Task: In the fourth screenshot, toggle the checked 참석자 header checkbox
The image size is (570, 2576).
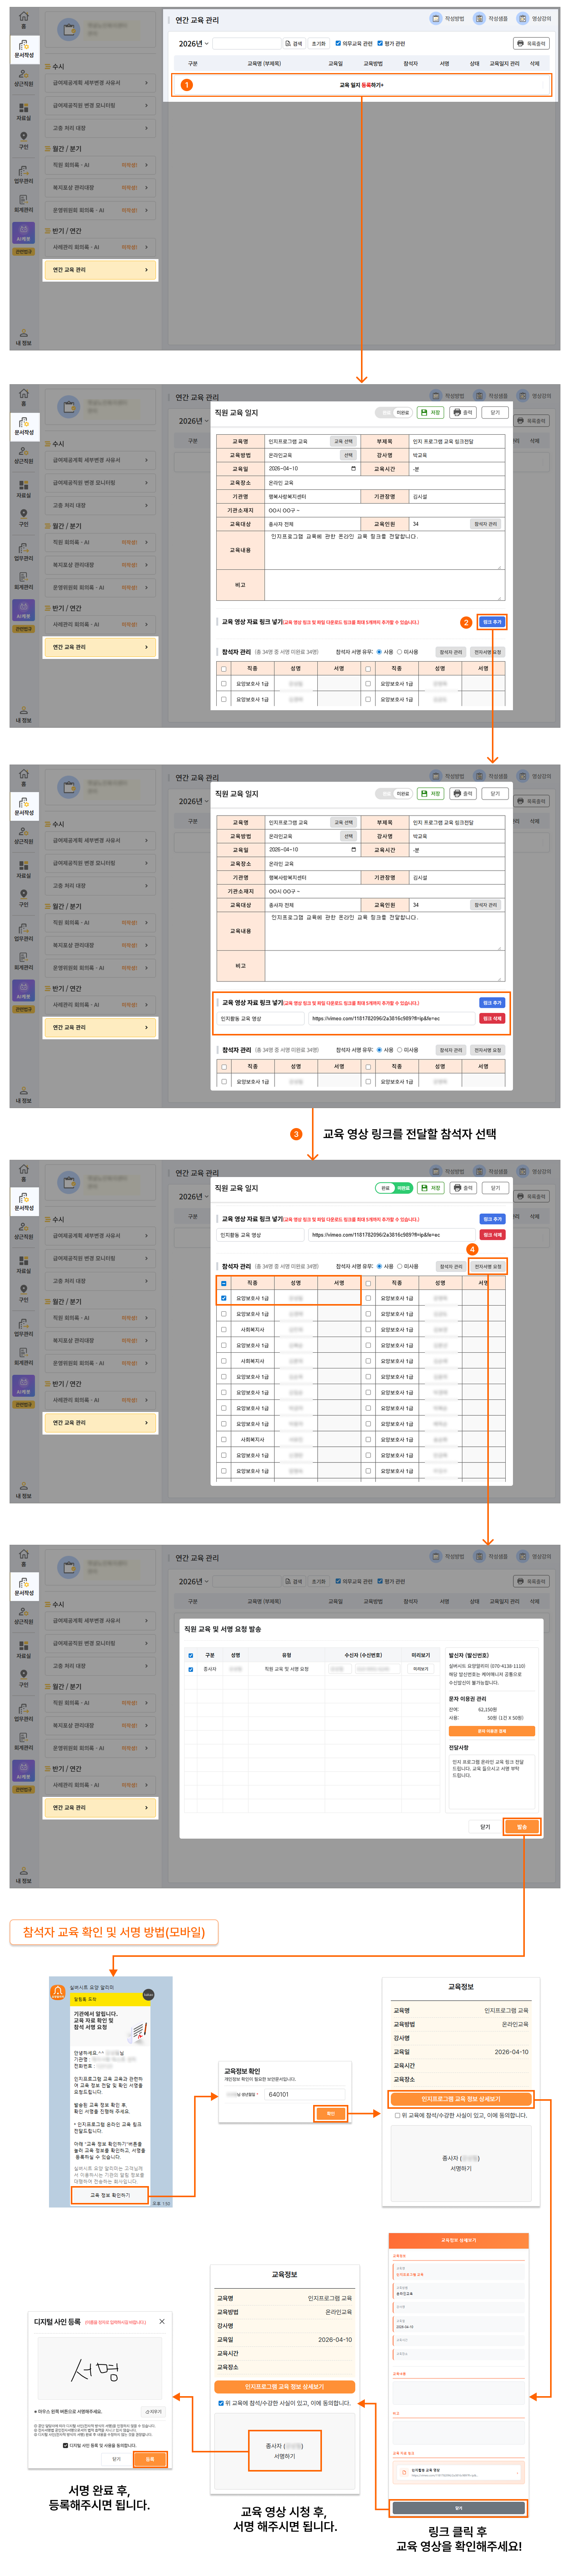Action: (x=223, y=1283)
